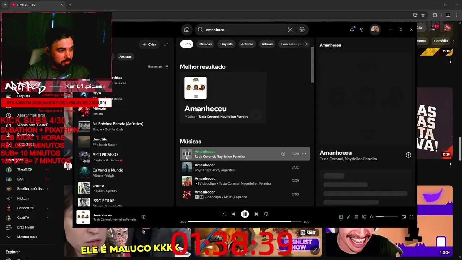The width and height of the screenshot is (462, 260).
Task: Open the Beautiful EP by Noah Baker
Action: coord(123,142)
